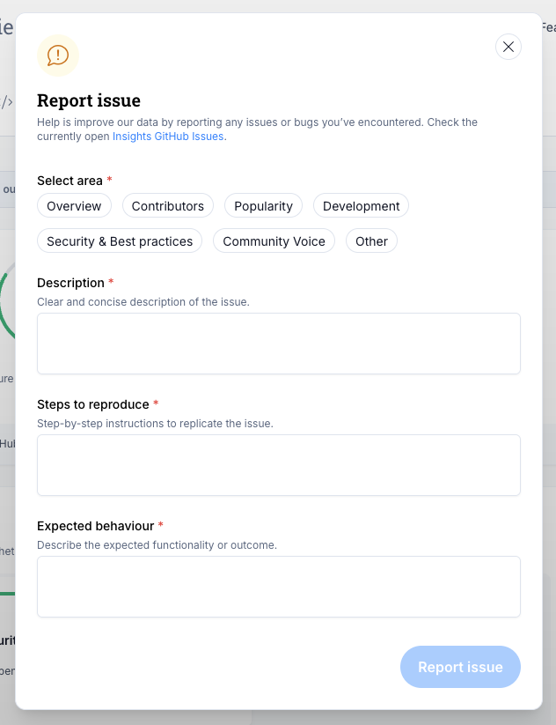Choose the Community Voice area chip

click(x=274, y=240)
